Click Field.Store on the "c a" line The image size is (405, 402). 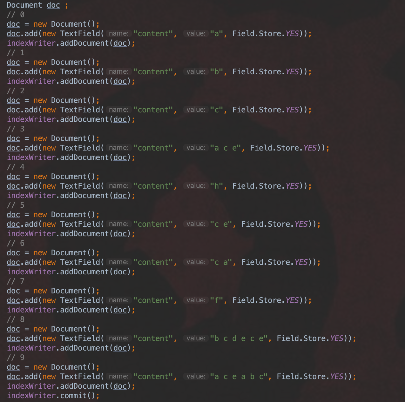(266, 262)
